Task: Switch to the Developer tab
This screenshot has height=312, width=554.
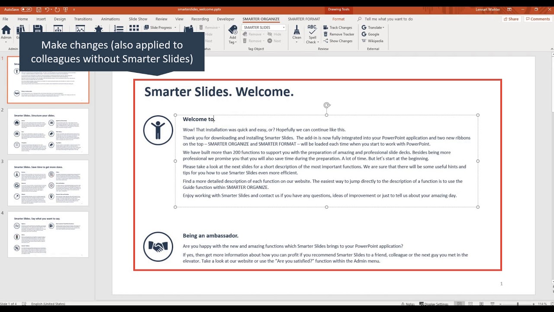Action: pos(225,19)
